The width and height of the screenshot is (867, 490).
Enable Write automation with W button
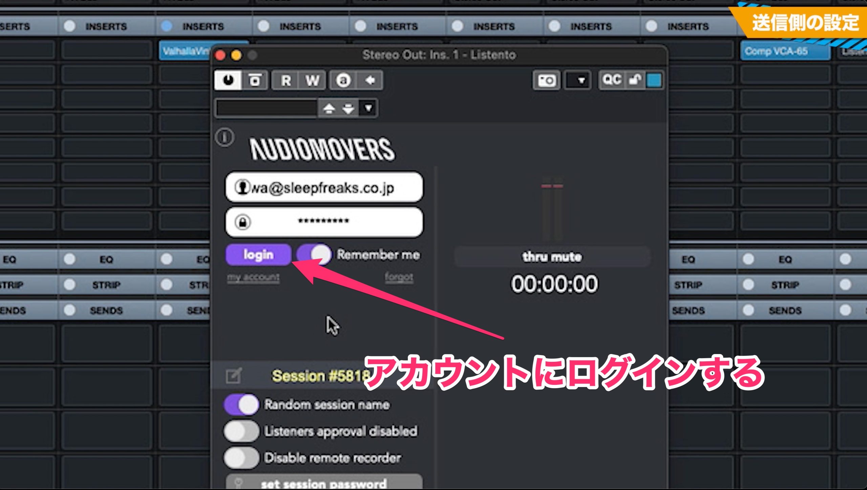click(312, 80)
